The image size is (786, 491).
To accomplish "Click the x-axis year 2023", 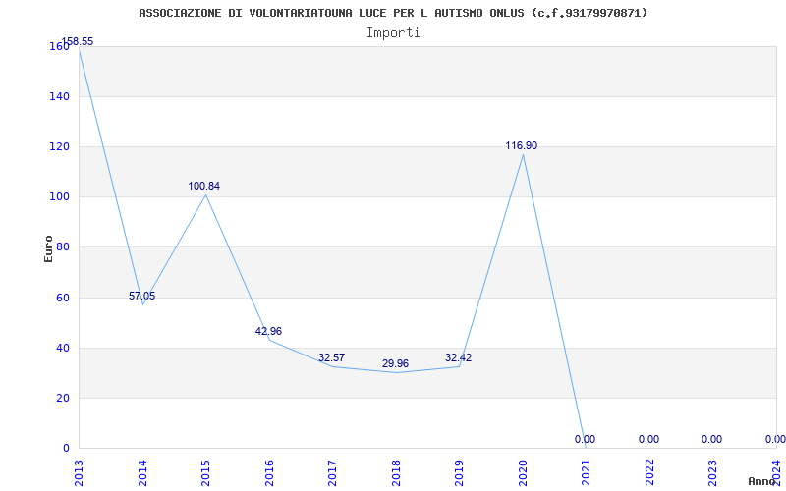I will pos(713,472).
